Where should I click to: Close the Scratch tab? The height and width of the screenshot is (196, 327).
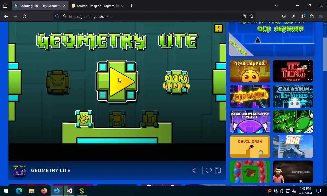click(x=122, y=6)
